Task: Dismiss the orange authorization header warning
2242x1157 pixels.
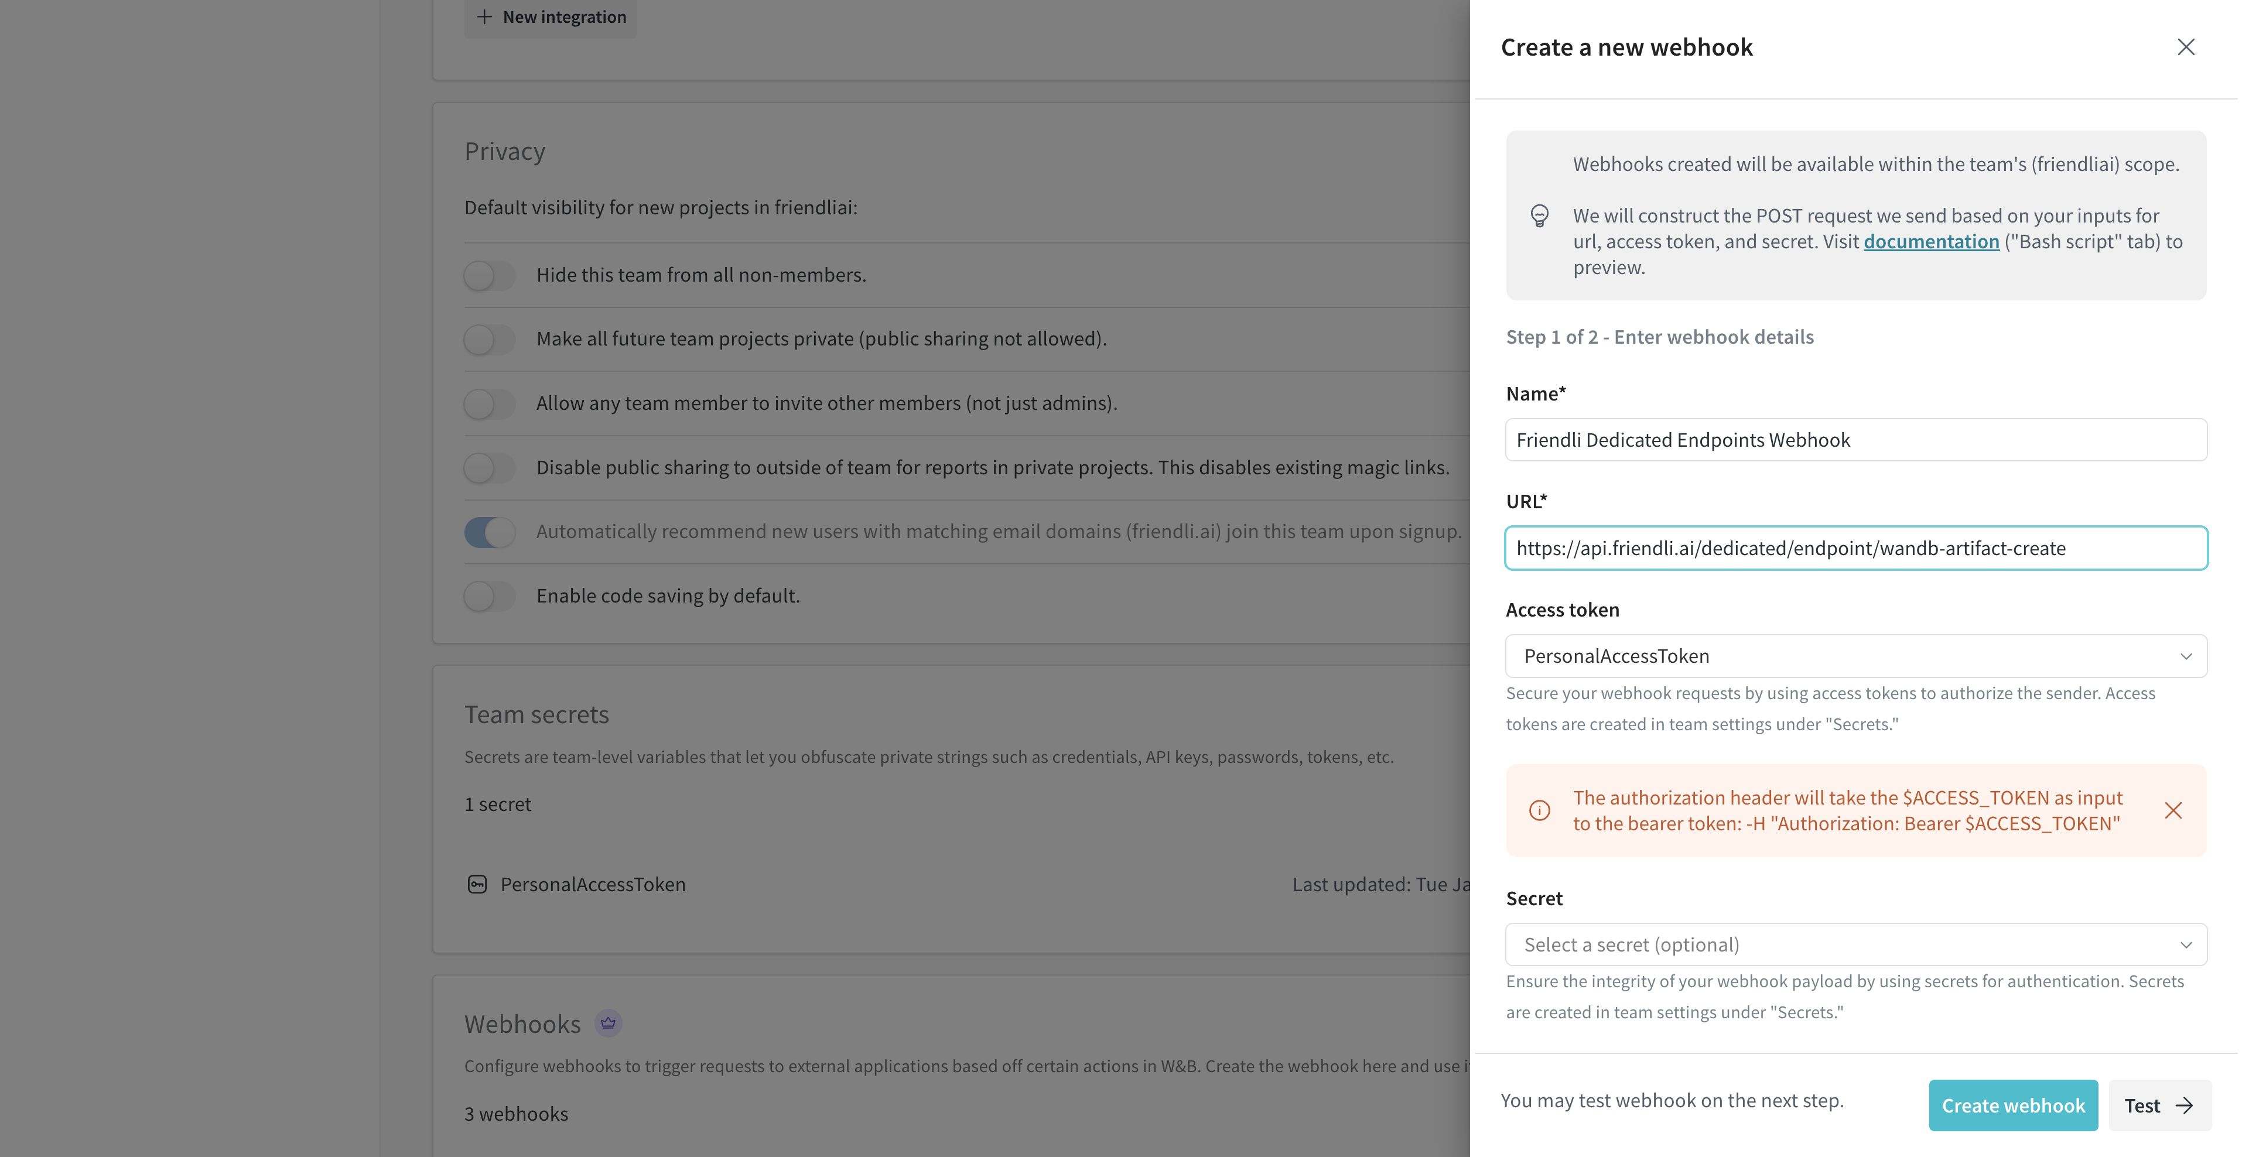Action: 2173,810
